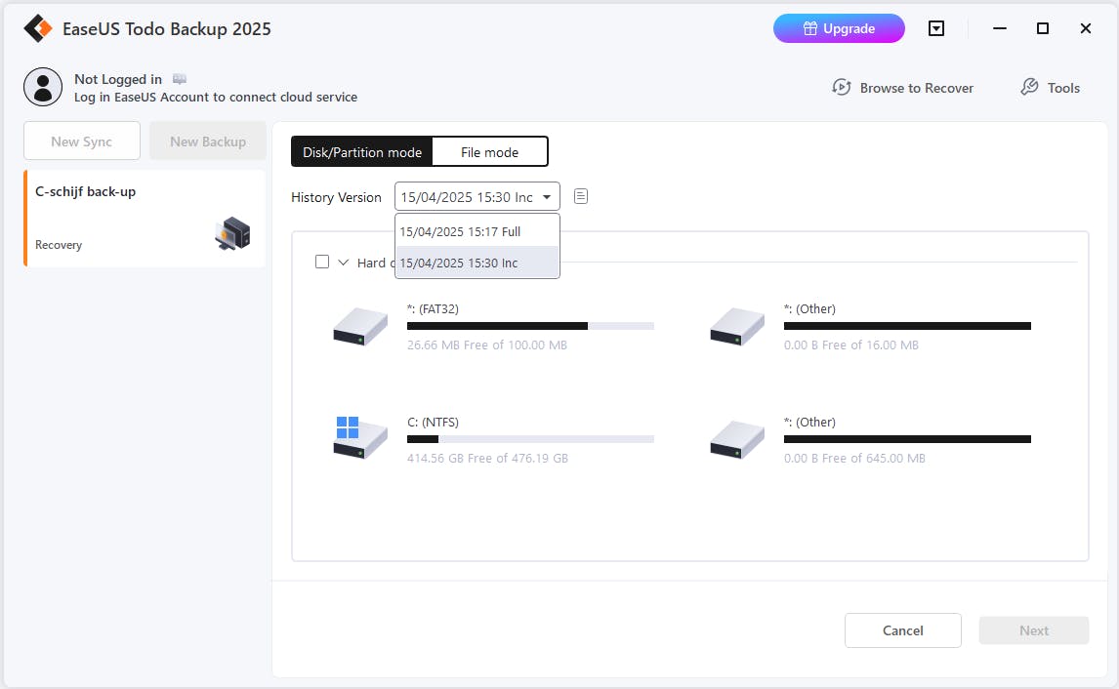
Task: Open the Tools menu label
Action: point(1063,88)
